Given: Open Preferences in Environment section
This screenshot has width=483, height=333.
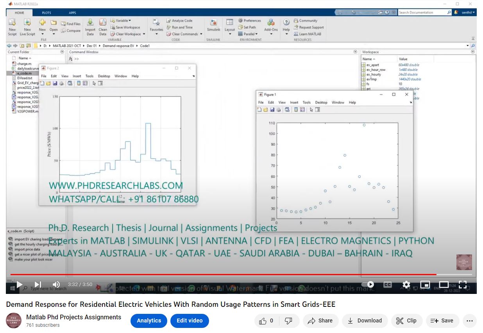Looking at the screenshot, I should pyautogui.click(x=250, y=21).
